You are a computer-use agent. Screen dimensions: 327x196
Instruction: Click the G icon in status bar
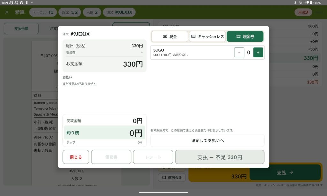pos(21,3)
